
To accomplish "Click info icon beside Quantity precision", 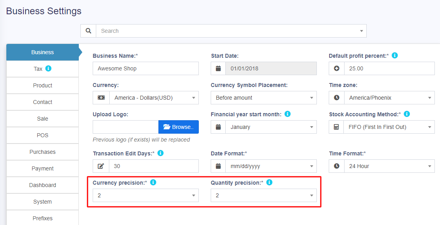I will [269, 182].
